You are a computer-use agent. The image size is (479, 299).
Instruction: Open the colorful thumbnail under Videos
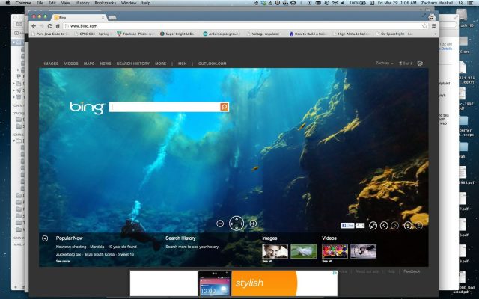pyautogui.click(x=335, y=251)
